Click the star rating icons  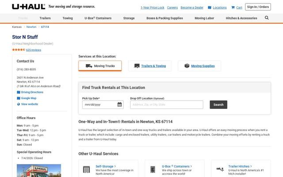(x=19, y=50)
